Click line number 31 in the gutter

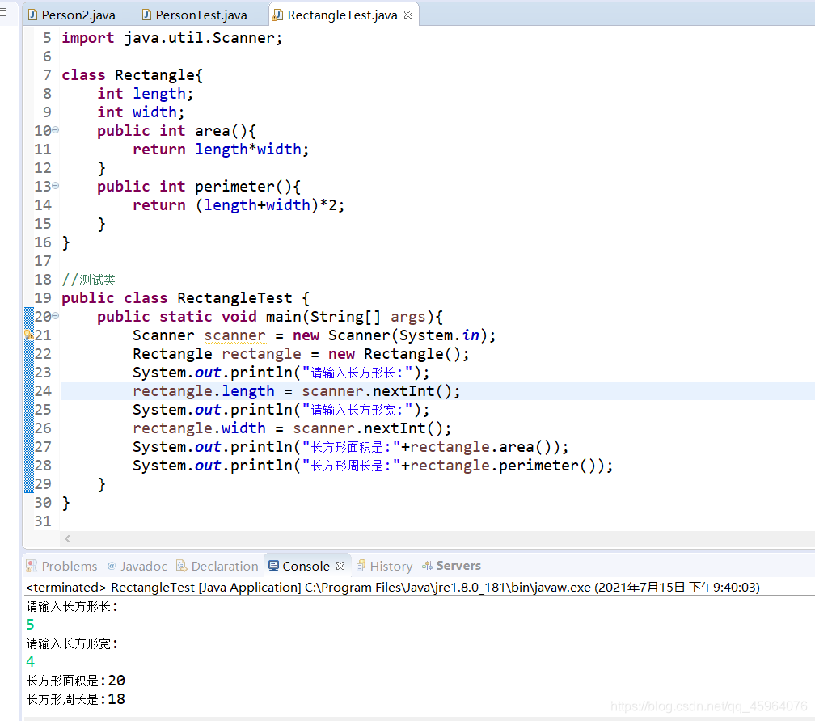click(x=43, y=521)
